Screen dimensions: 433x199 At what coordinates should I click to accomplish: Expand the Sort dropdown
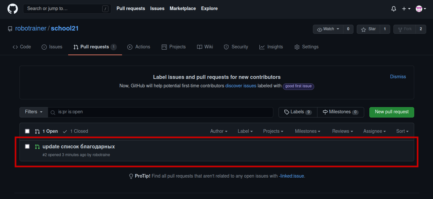(x=402, y=131)
